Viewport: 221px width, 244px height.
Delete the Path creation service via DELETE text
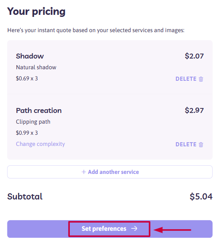186,144
